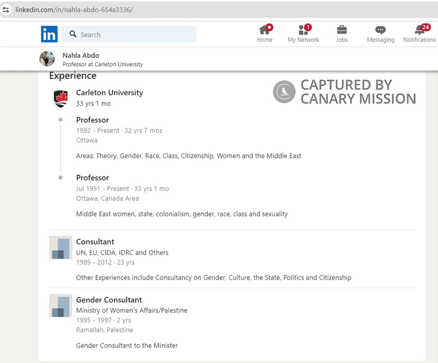438x363 pixels.
Task: Open the Carleton University experience entry
Action: point(109,93)
